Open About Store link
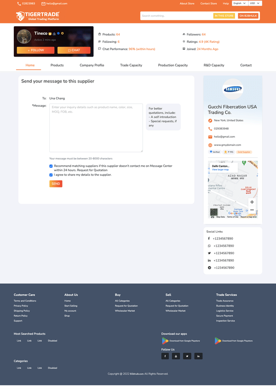Image resolution: width=276 pixels, height=390 pixels. [187, 4]
